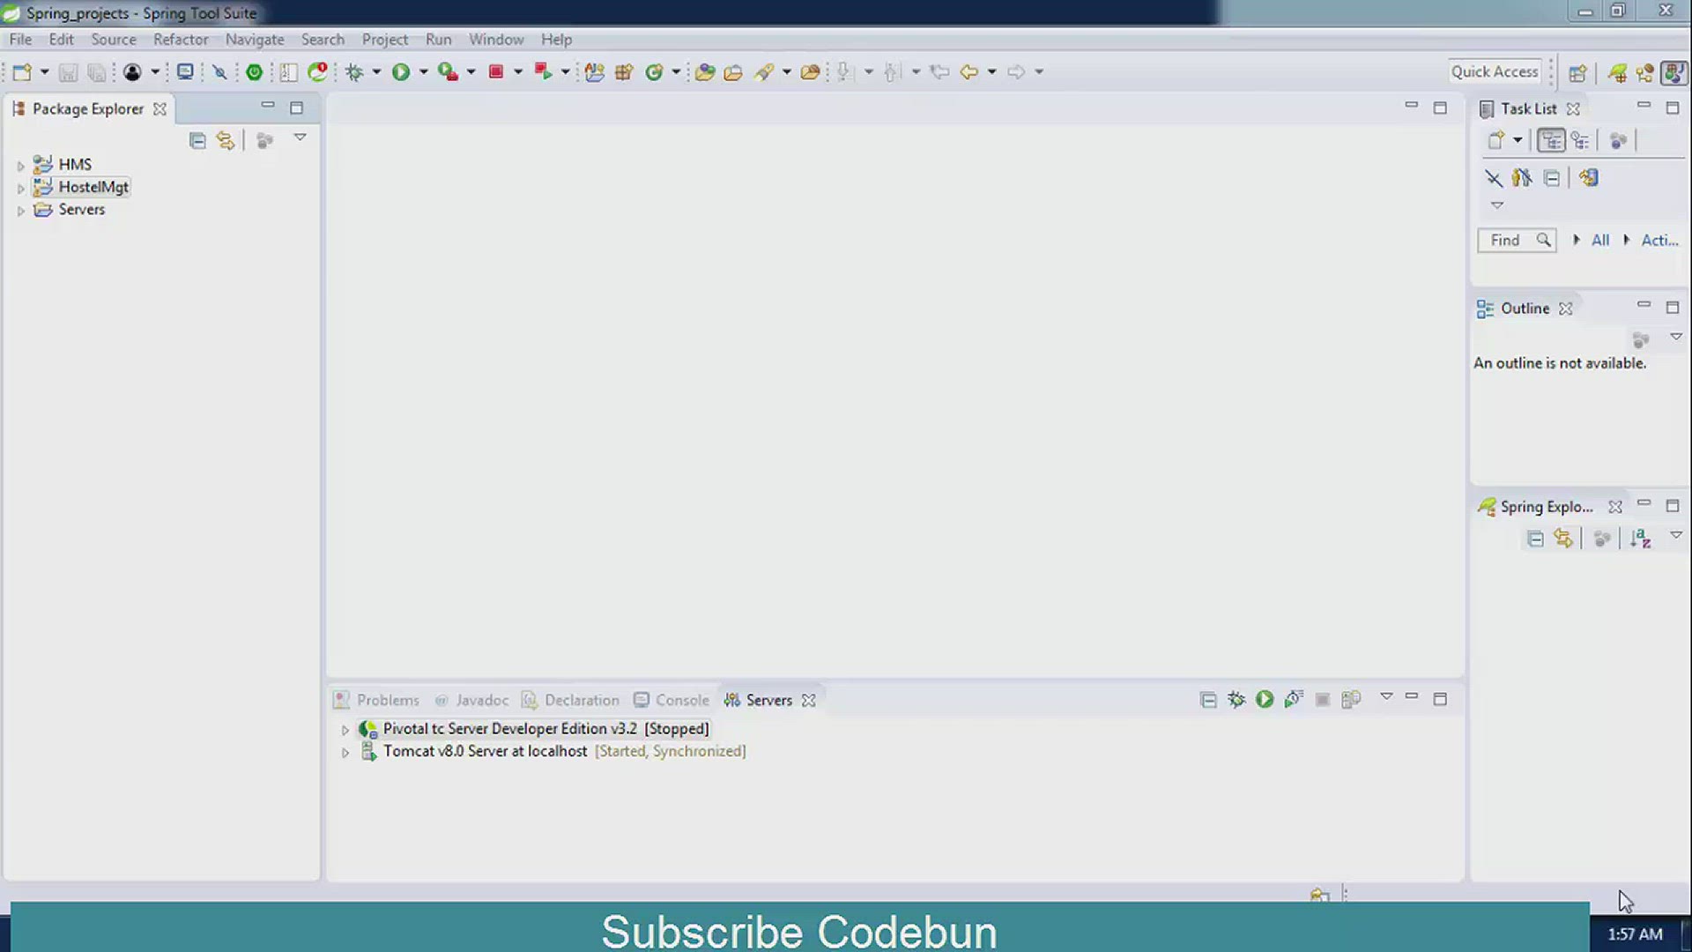Viewport: 1692px width, 952px height.
Task: Click the Back navigation arrow icon
Action: pos(968,72)
